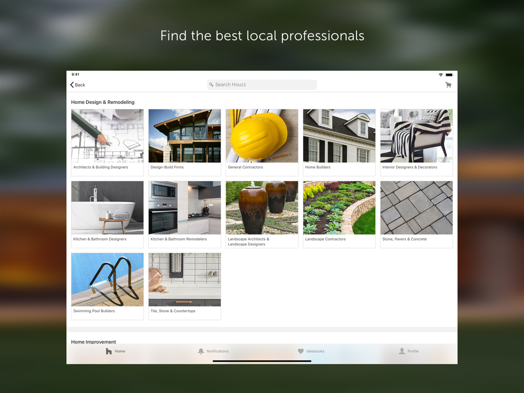524x393 pixels.
Task: Tap the Notifications bell icon
Action: click(x=201, y=351)
